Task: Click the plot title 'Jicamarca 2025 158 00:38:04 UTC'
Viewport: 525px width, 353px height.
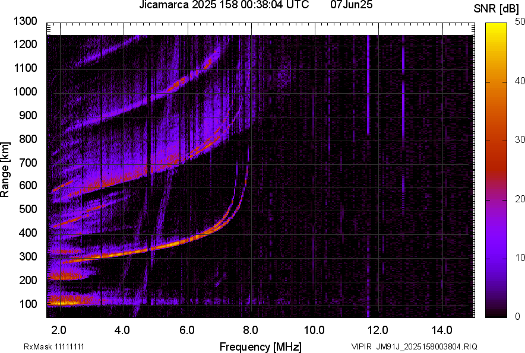Action: [x=224, y=5]
